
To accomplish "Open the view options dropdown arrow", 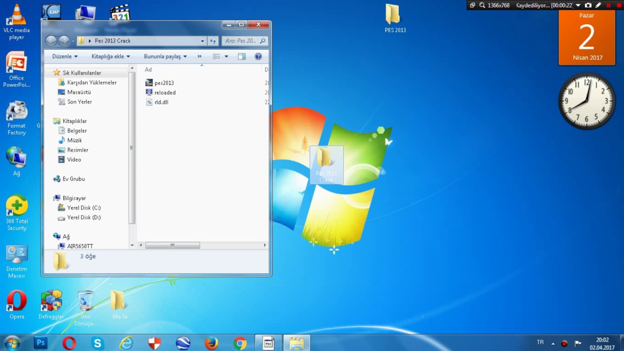I will click(226, 57).
